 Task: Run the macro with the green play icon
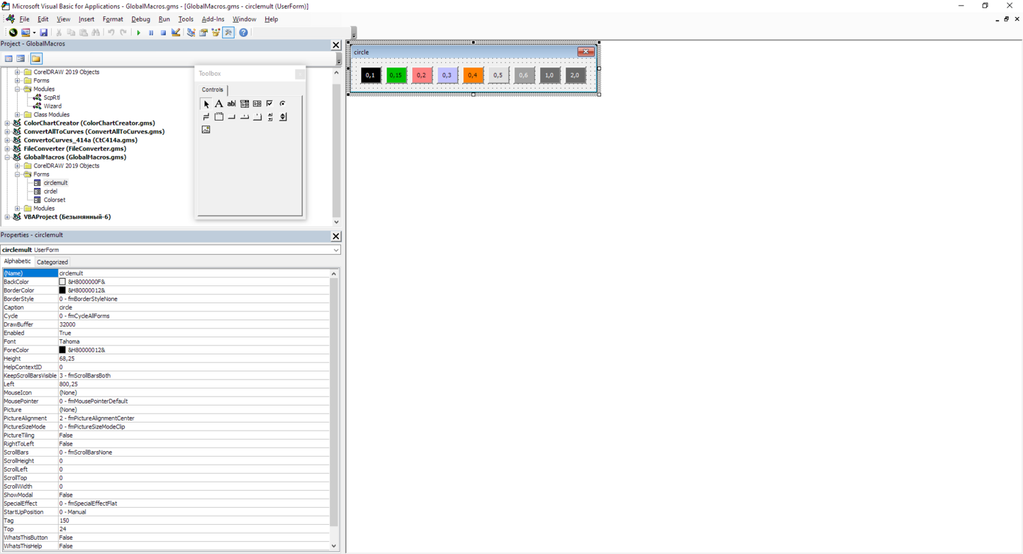tap(138, 33)
